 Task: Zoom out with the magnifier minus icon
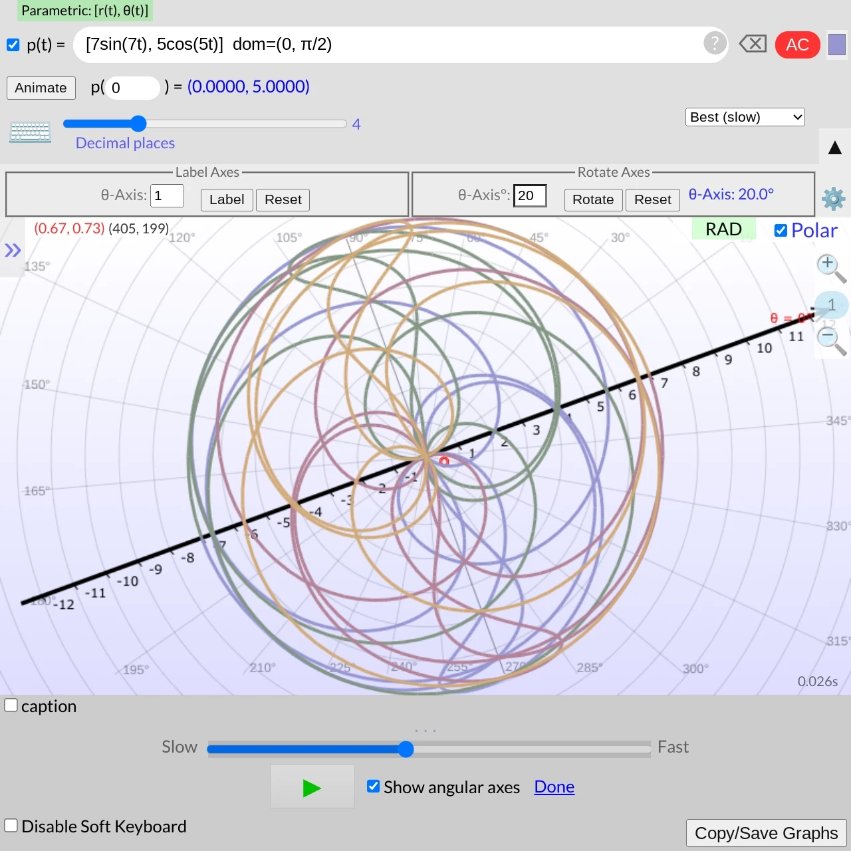(829, 339)
